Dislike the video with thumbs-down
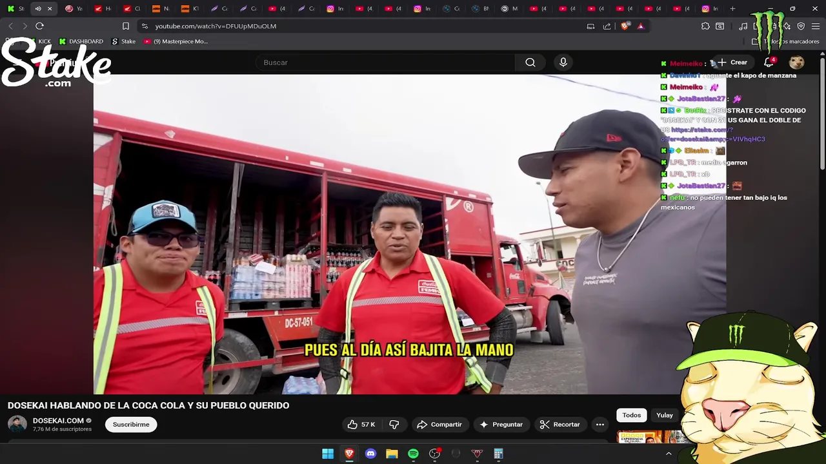Image resolution: width=826 pixels, height=464 pixels. [x=394, y=424]
